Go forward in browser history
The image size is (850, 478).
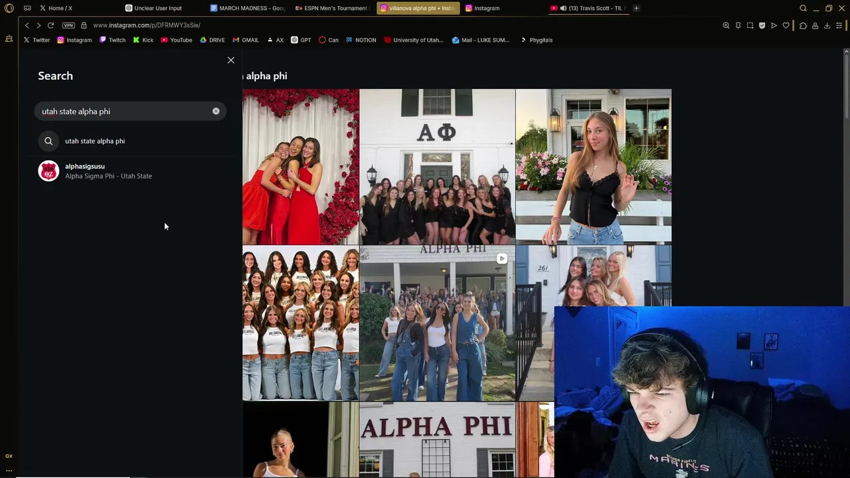39,25
